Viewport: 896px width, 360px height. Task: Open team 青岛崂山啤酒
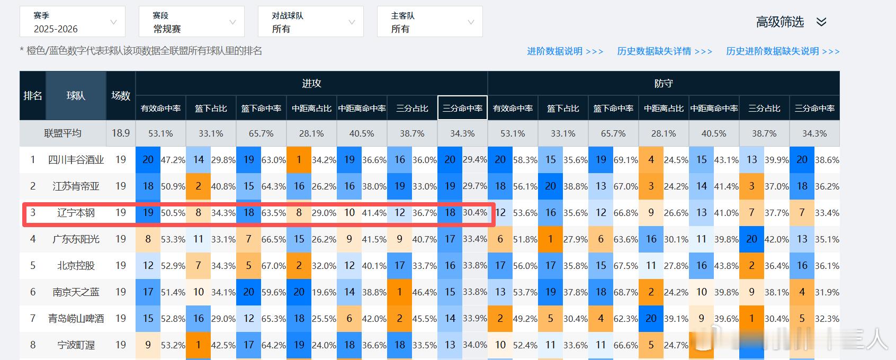click(76, 319)
